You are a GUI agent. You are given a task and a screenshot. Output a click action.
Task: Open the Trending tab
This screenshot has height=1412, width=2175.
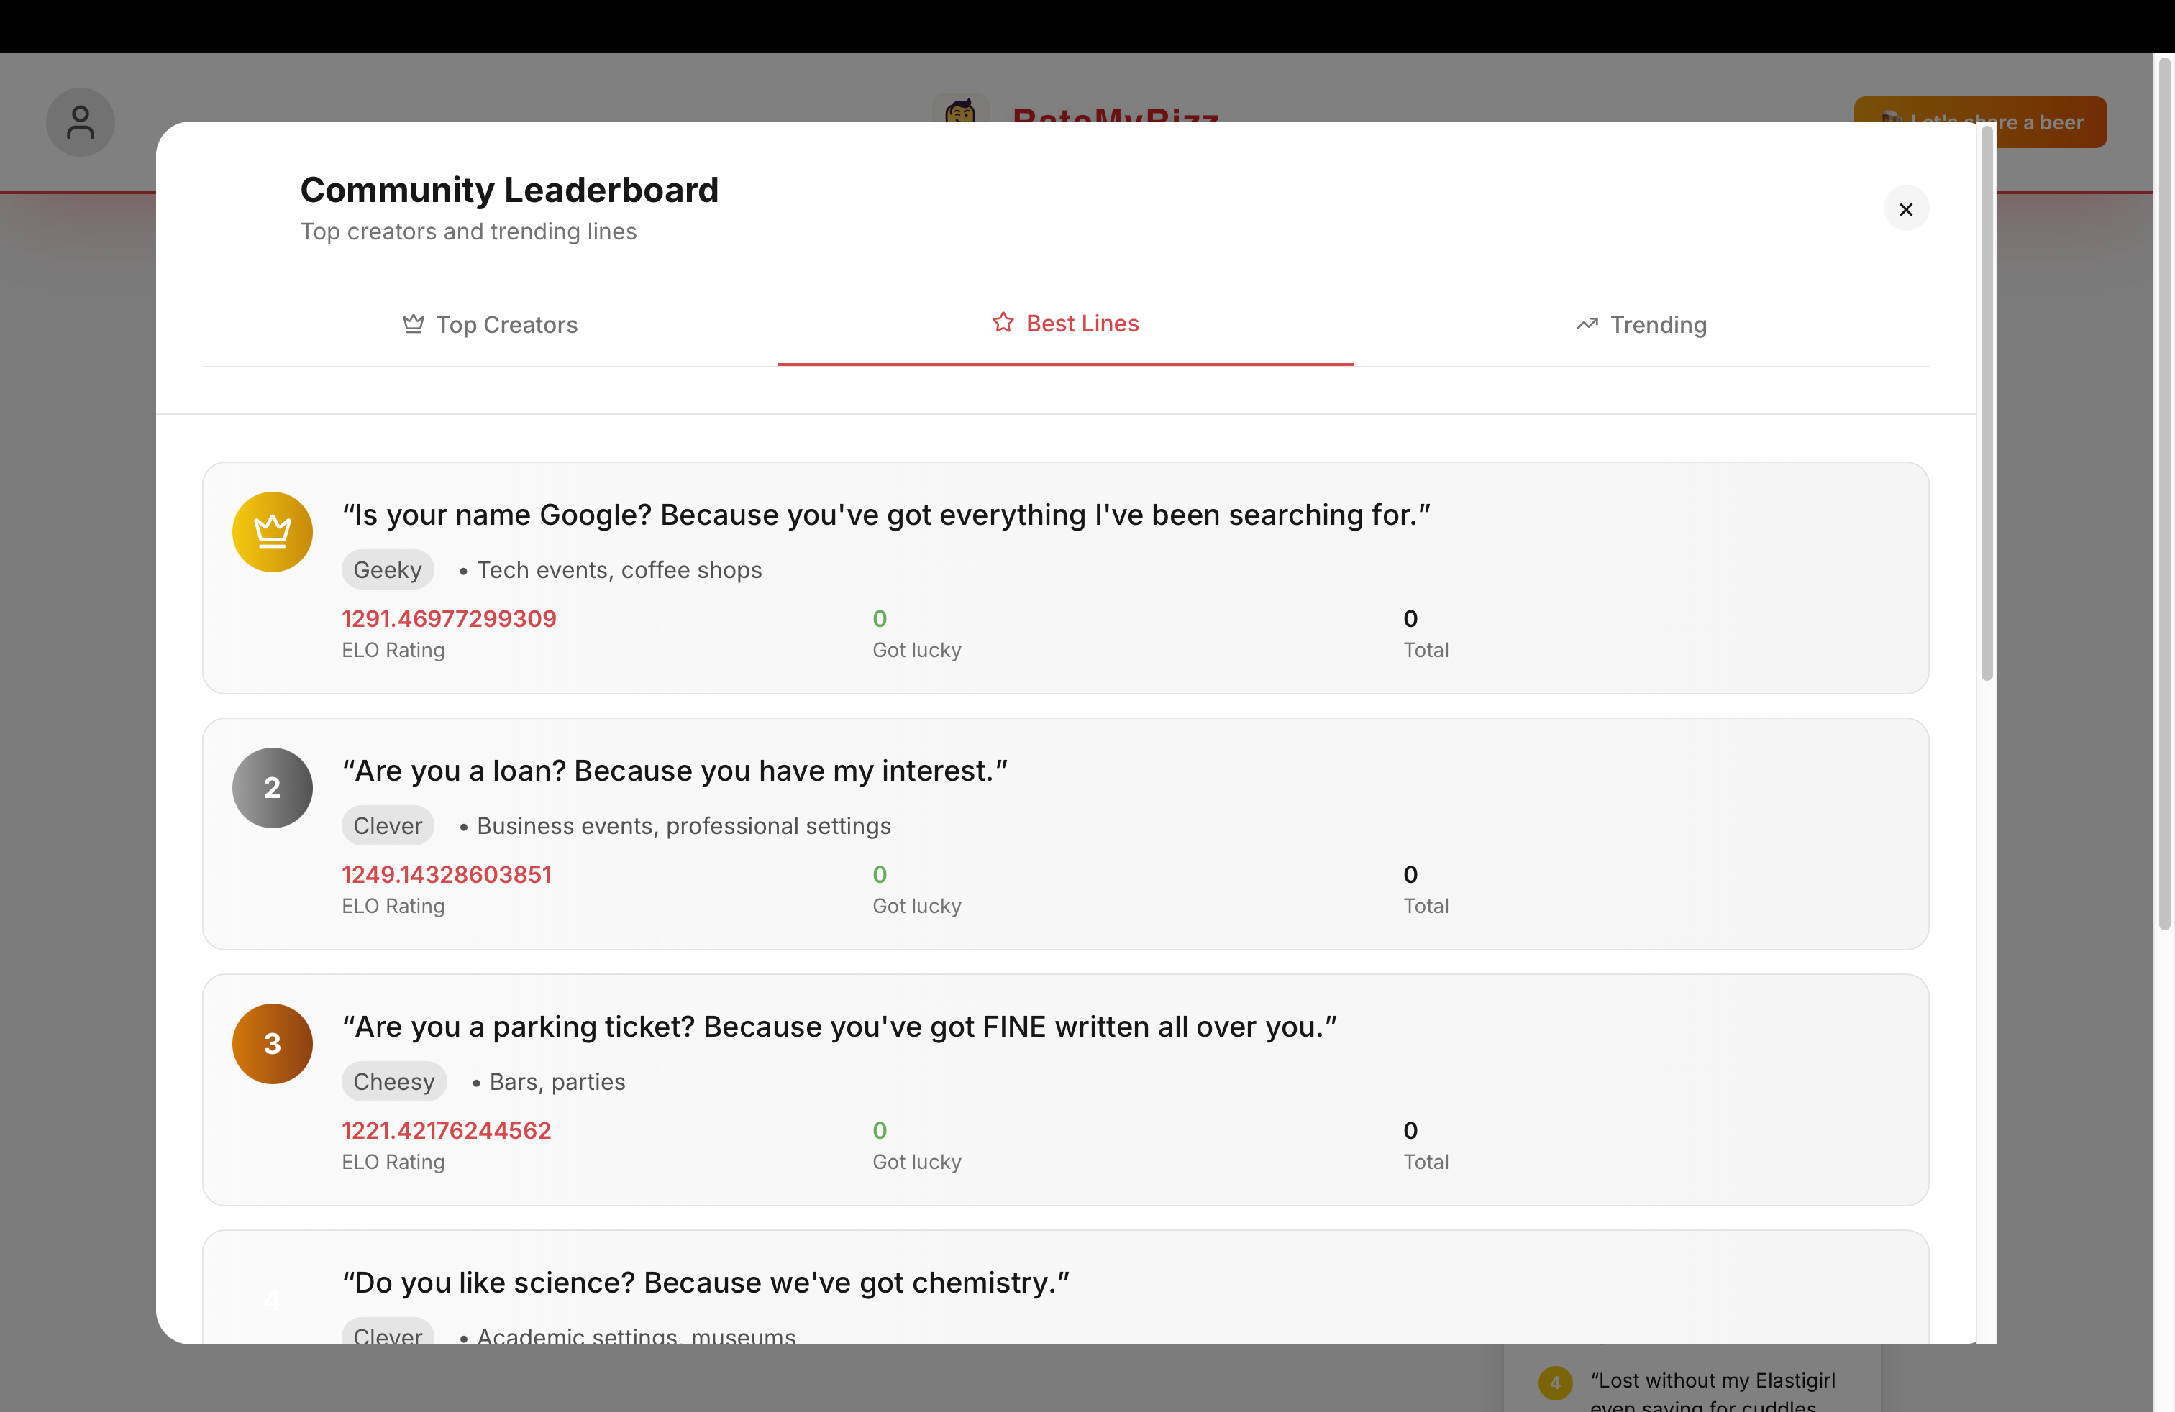click(1641, 324)
